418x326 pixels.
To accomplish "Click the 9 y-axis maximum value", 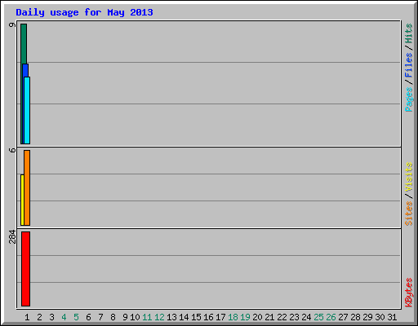I will (x=12, y=24).
